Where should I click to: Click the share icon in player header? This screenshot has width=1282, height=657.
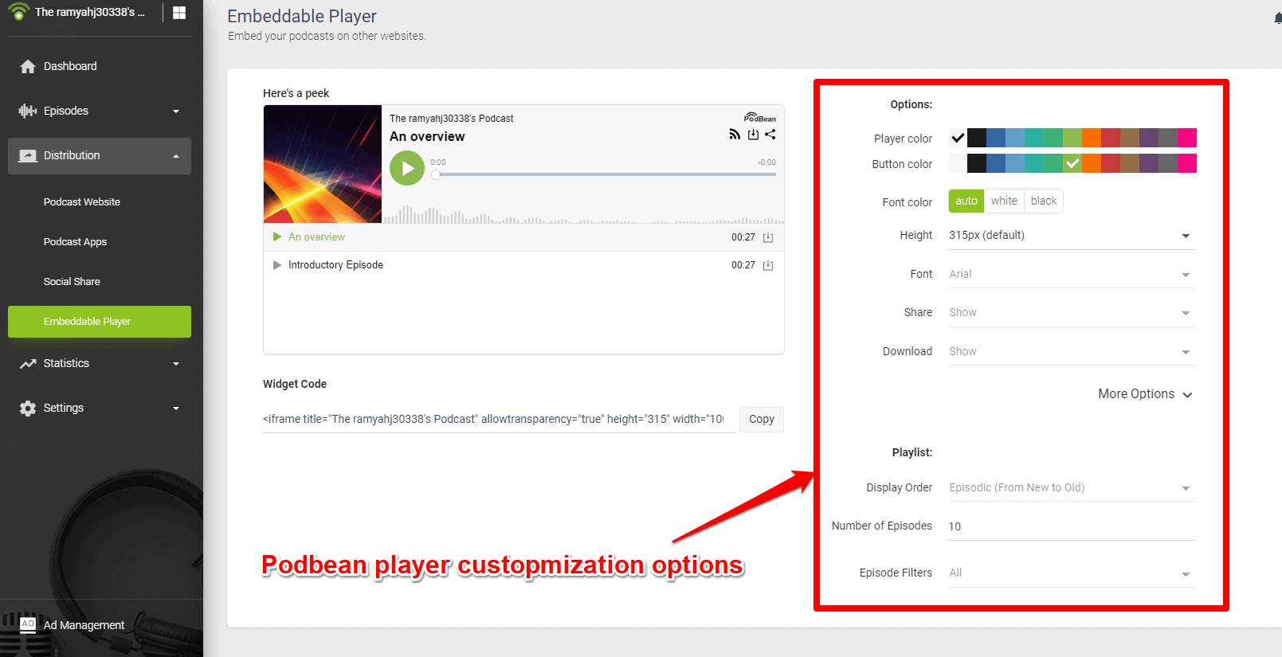tap(770, 135)
